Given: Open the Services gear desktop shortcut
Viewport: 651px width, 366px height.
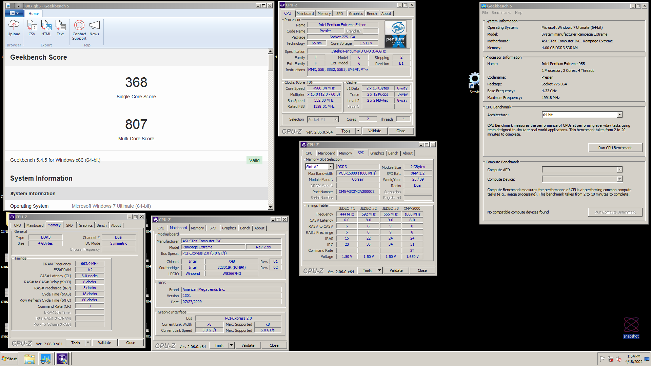Looking at the screenshot, I should [474, 83].
